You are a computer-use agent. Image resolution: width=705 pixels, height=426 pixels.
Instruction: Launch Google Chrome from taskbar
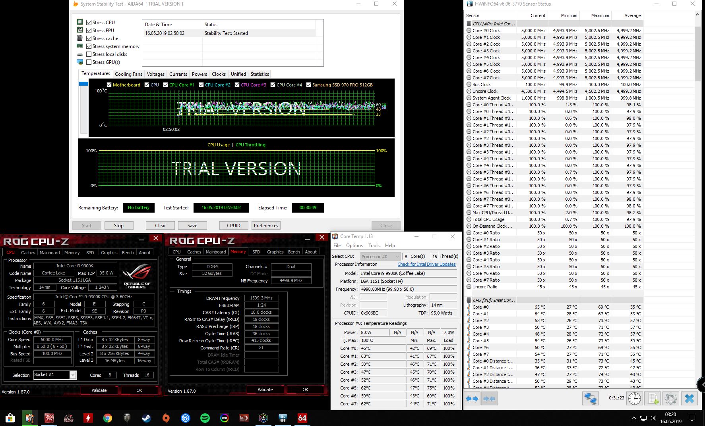[x=107, y=418]
